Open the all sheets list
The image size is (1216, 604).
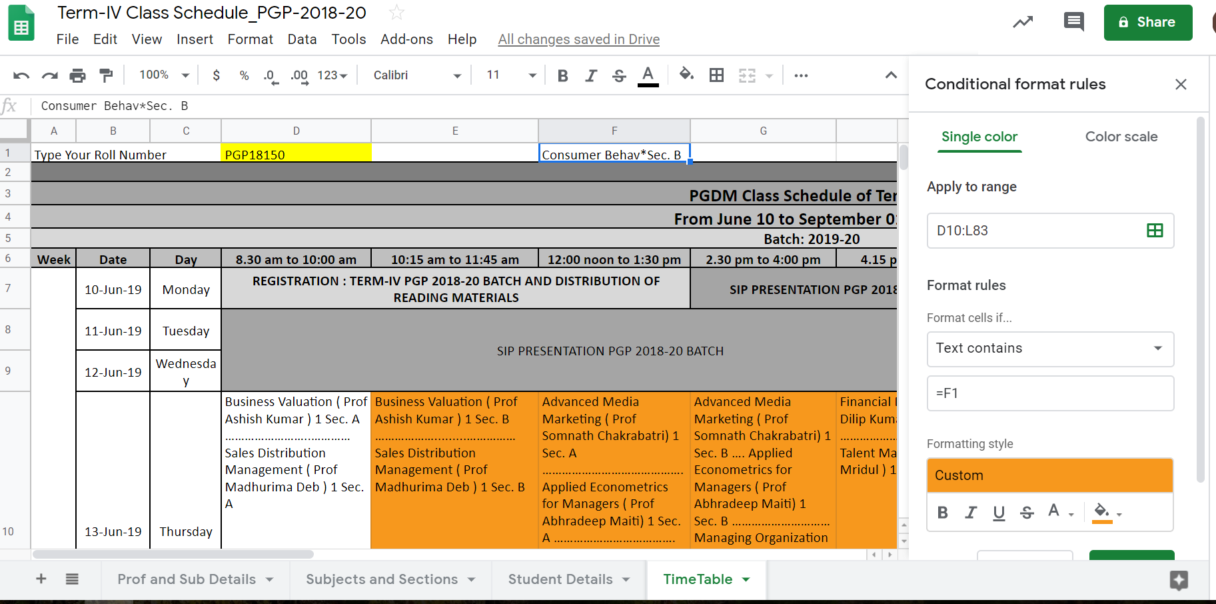(72, 579)
